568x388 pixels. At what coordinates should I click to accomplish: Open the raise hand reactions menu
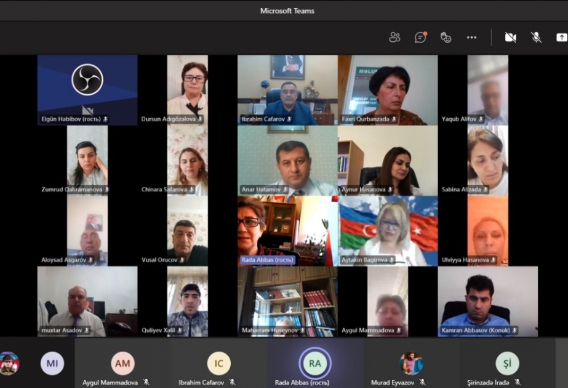(446, 38)
